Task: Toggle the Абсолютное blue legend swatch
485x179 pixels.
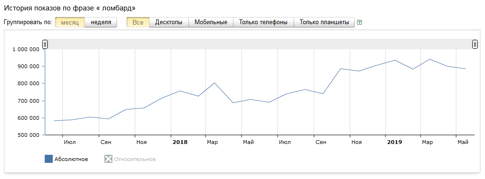Action: 49,159
